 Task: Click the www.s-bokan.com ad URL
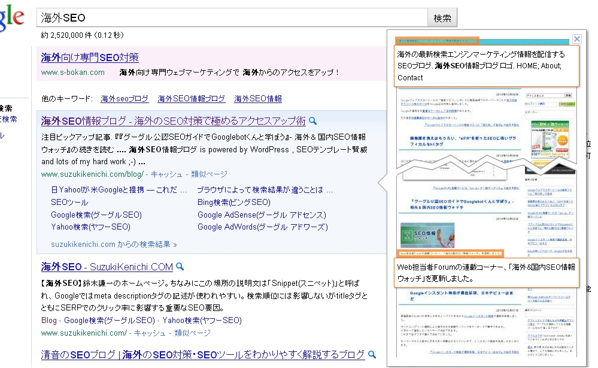pyautogui.click(x=73, y=72)
